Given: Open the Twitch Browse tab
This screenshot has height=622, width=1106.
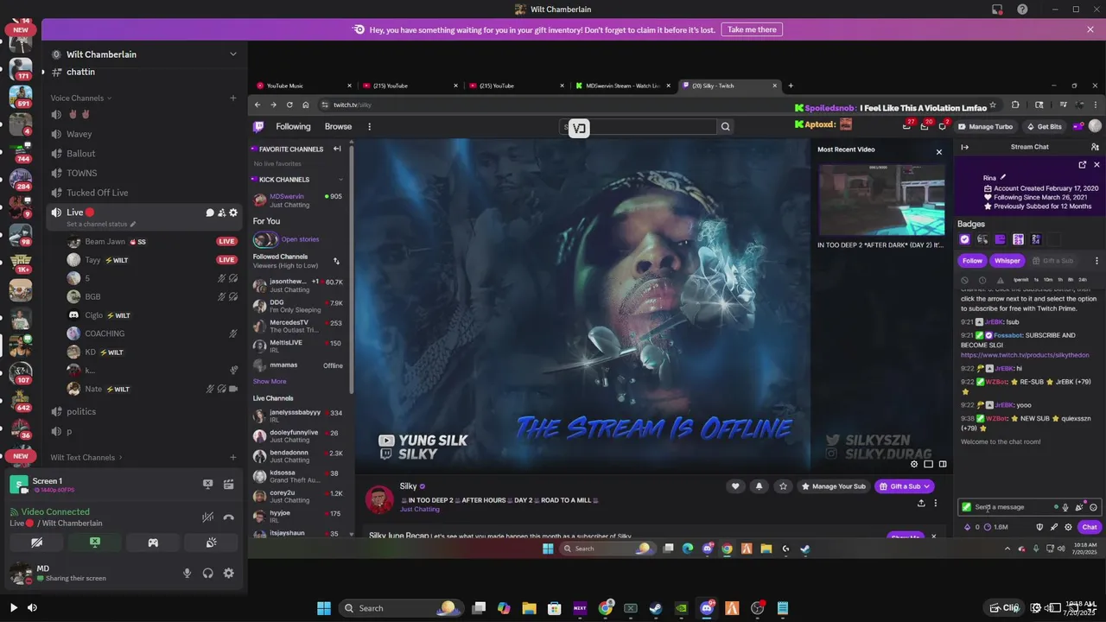Looking at the screenshot, I should click(338, 126).
